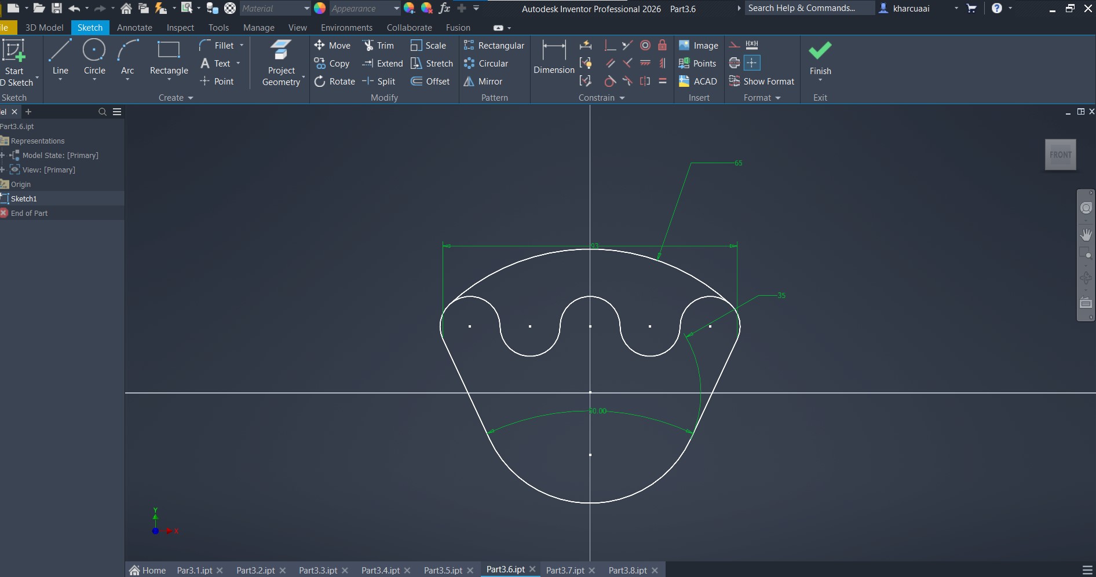Expand the Model State tree node
Image resolution: width=1096 pixels, height=577 pixels.
pos(3,155)
